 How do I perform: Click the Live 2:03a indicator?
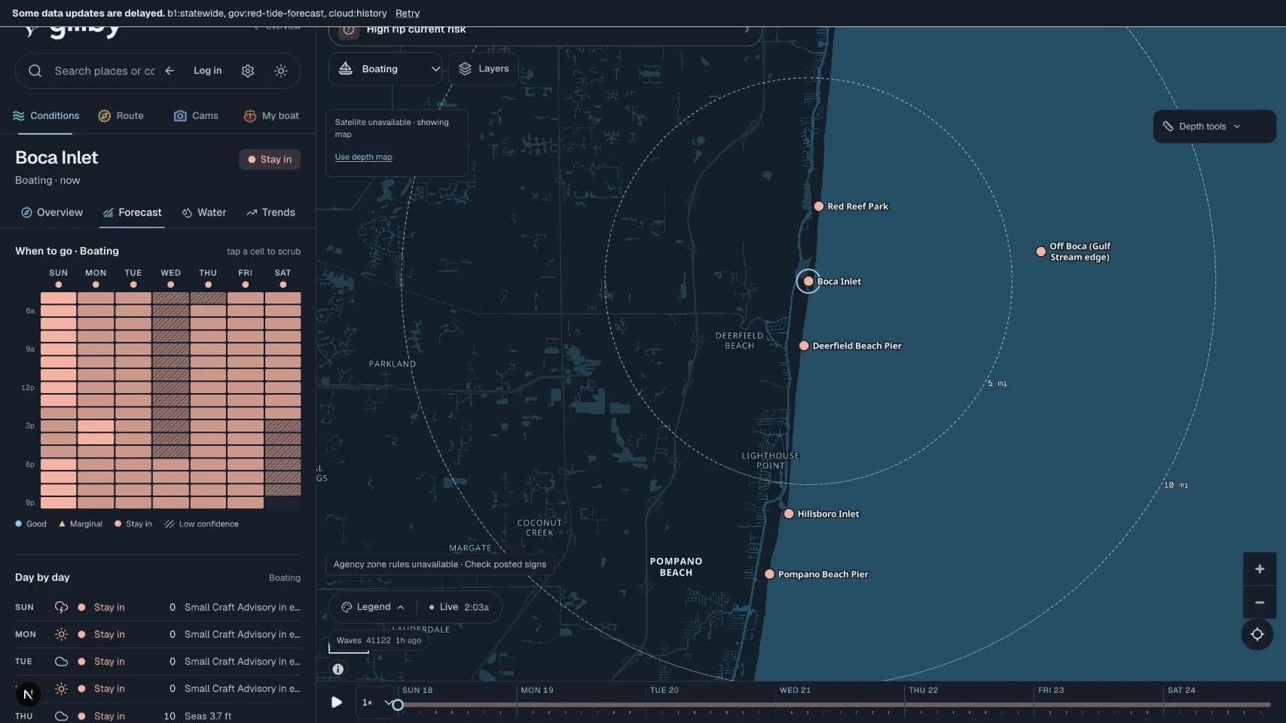click(x=459, y=607)
